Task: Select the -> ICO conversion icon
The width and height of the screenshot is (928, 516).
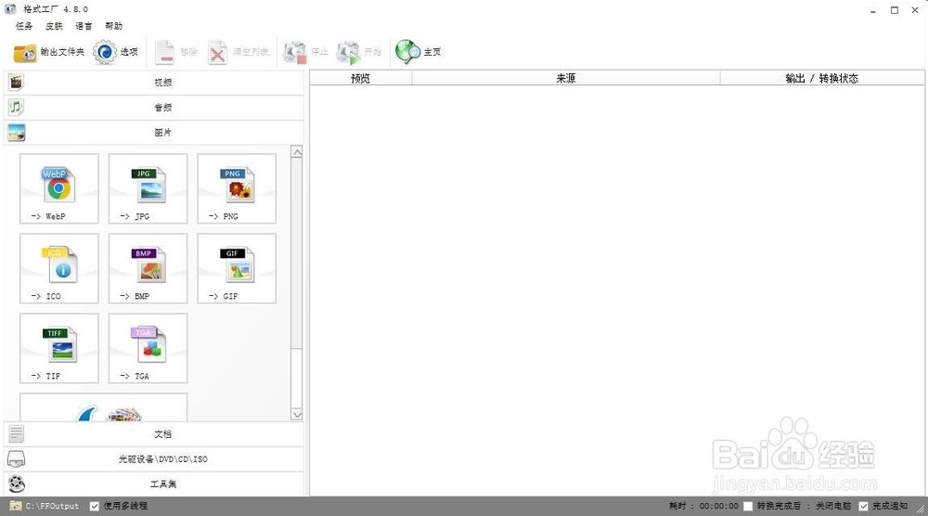Action: pos(59,268)
